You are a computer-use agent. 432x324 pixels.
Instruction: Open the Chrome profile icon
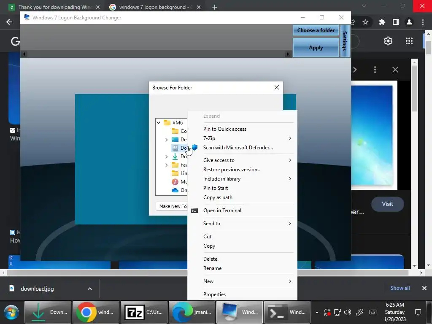coord(409,22)
